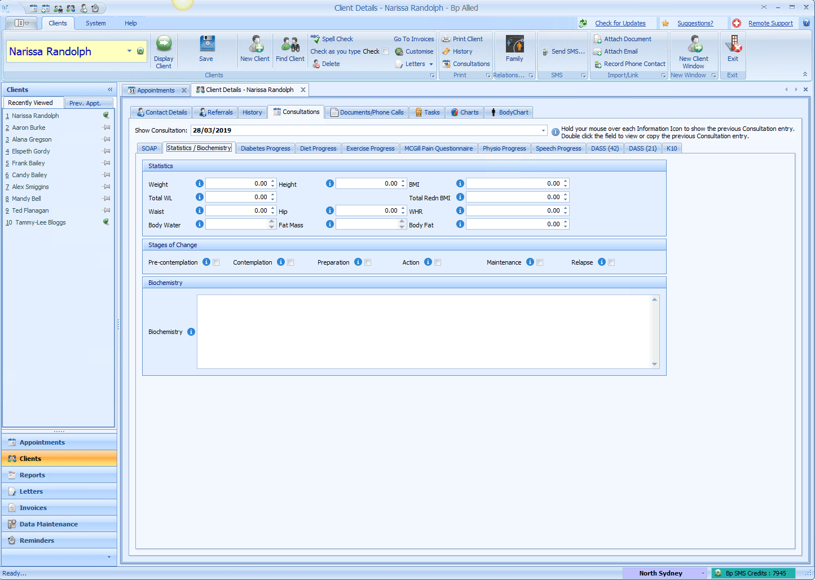Click the Body Fat information icon
This screenshot has height=580, width=815.
460,224
